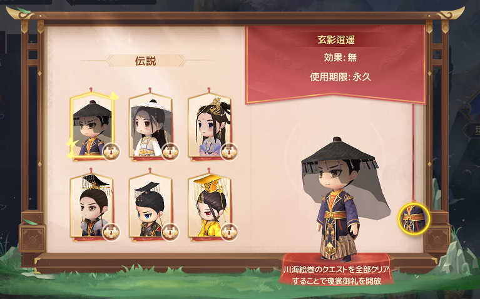
Task: Click the 玄影逍遥 costume title
Action: click(x=336, y=40)
